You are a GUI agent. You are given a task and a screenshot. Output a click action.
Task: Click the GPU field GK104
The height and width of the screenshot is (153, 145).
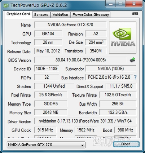pos(48,34)
